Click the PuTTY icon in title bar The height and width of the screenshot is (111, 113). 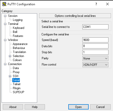(x=4, y=4)
